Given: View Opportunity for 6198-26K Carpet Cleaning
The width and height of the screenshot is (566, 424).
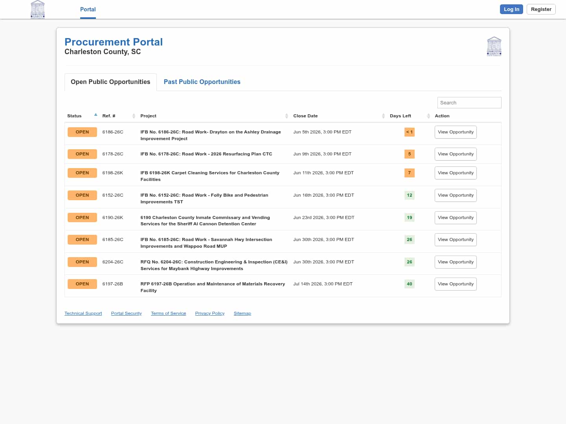Looking at the screenshot, I should pyautogui.click(x=456, y=173).
